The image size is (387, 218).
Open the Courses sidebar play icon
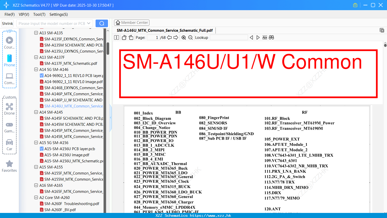point(9,40)
